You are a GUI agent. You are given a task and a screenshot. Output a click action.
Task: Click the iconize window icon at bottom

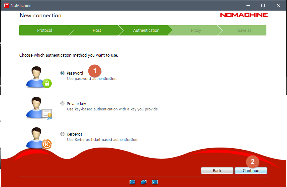point(155,182)
